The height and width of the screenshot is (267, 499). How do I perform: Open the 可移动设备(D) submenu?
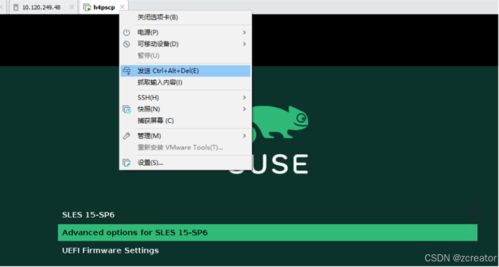click(186, 44)
